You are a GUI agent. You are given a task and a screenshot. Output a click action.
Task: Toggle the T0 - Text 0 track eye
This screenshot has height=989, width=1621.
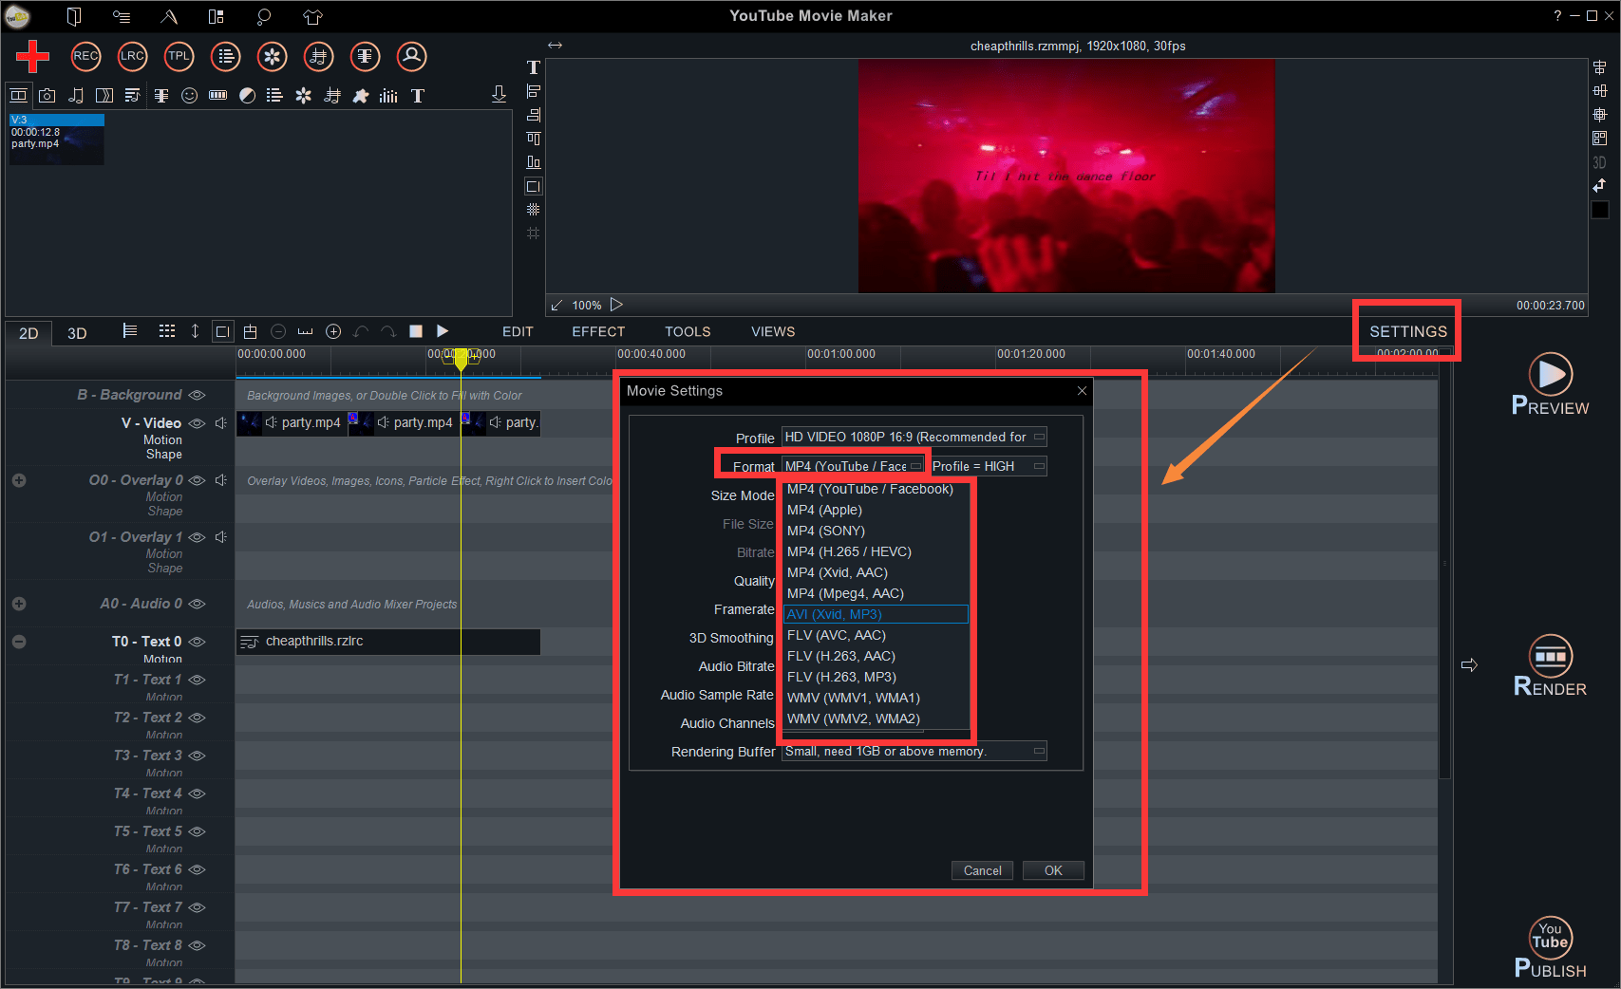point(197,642)
